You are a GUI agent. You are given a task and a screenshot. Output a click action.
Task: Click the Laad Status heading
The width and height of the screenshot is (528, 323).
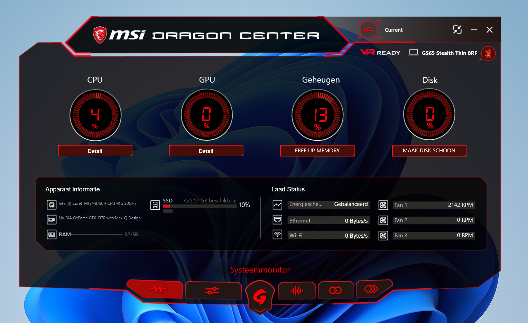tap(288, 189)
